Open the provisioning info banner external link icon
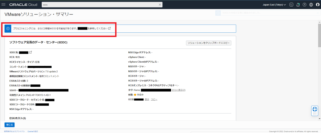The image size is (321, 133). (x=109, y=28)
